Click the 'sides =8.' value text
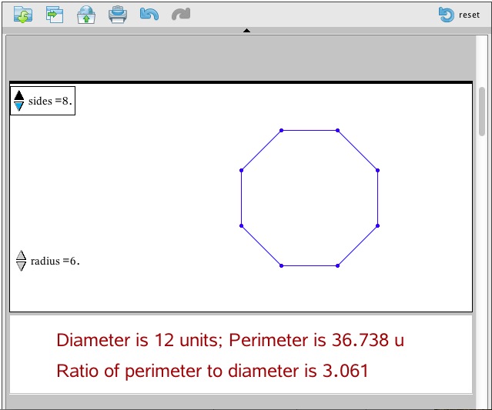 tap(50, 101)
